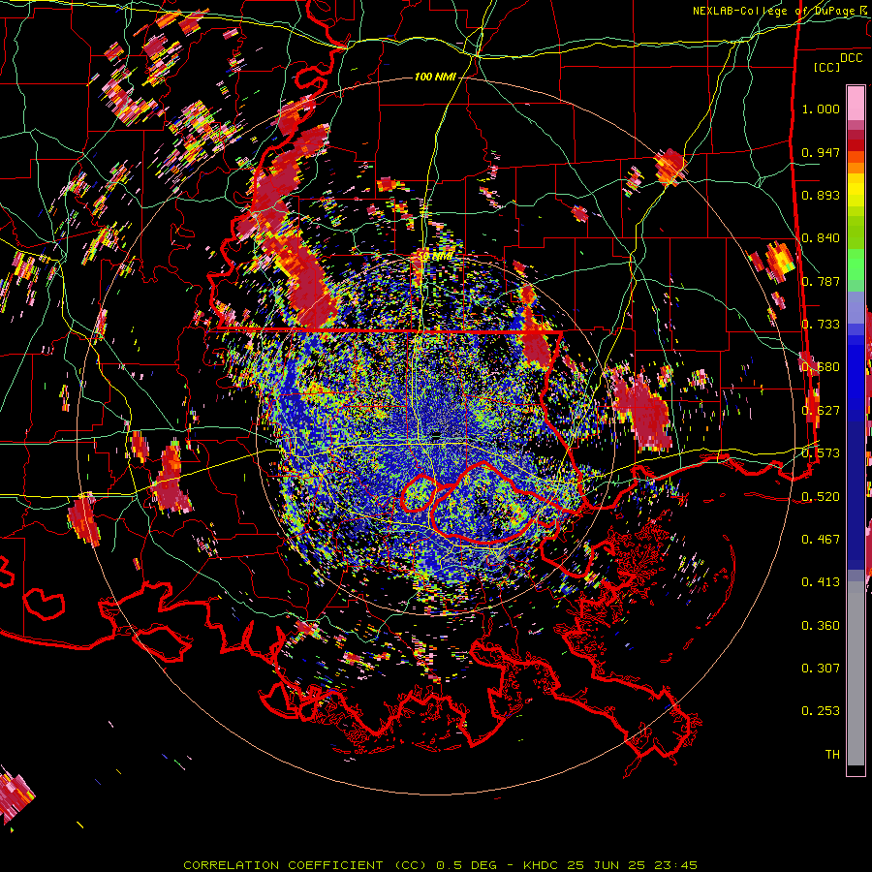Select the 0.360 legend value
The image size is (872, 872).
click(x=821, y=626)
